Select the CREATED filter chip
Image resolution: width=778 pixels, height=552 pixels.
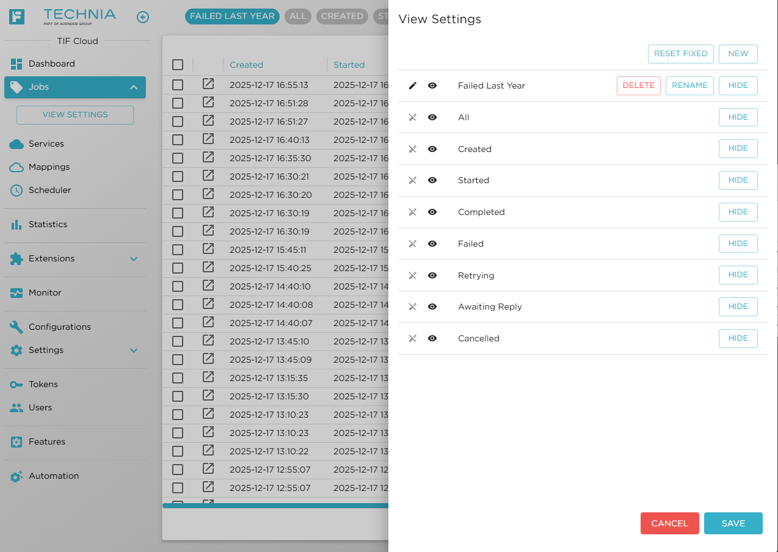(x=342, y=16)
